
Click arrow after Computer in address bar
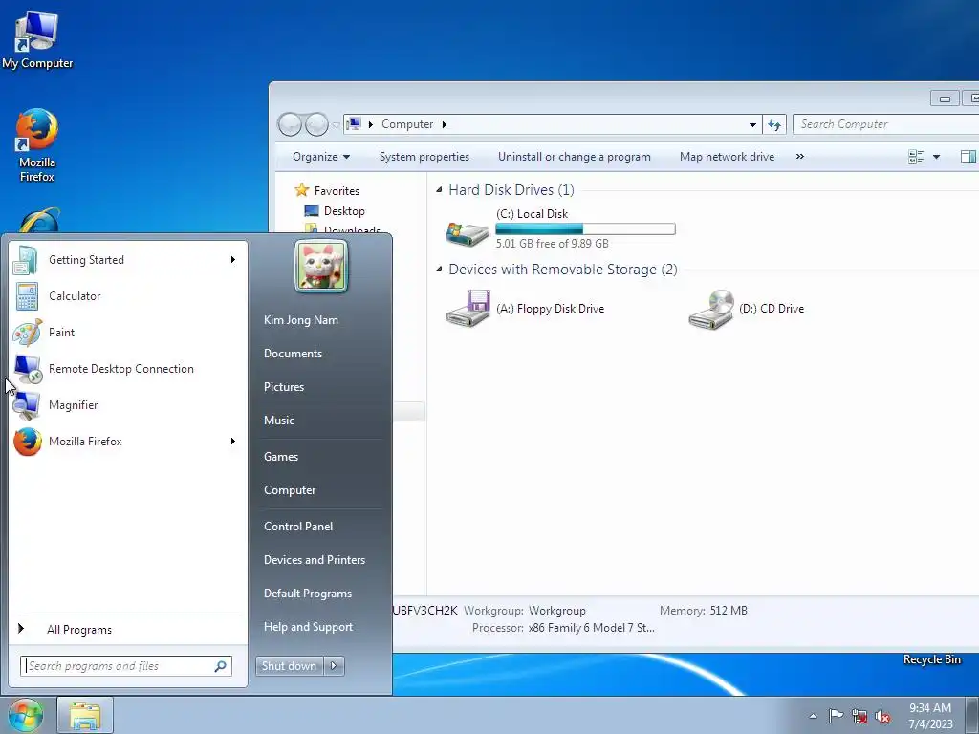click(444, 124)
